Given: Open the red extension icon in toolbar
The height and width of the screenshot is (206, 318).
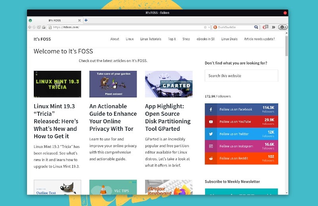Looking at the screenshot, I should [265, 27].
